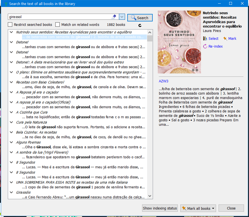
Task: Click the Re-index circular arrow icon
Action: click(205, 46)
